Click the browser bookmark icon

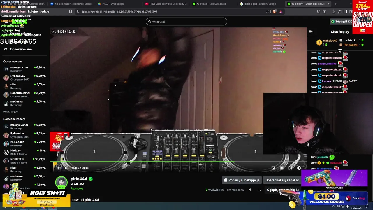point(70,12)
